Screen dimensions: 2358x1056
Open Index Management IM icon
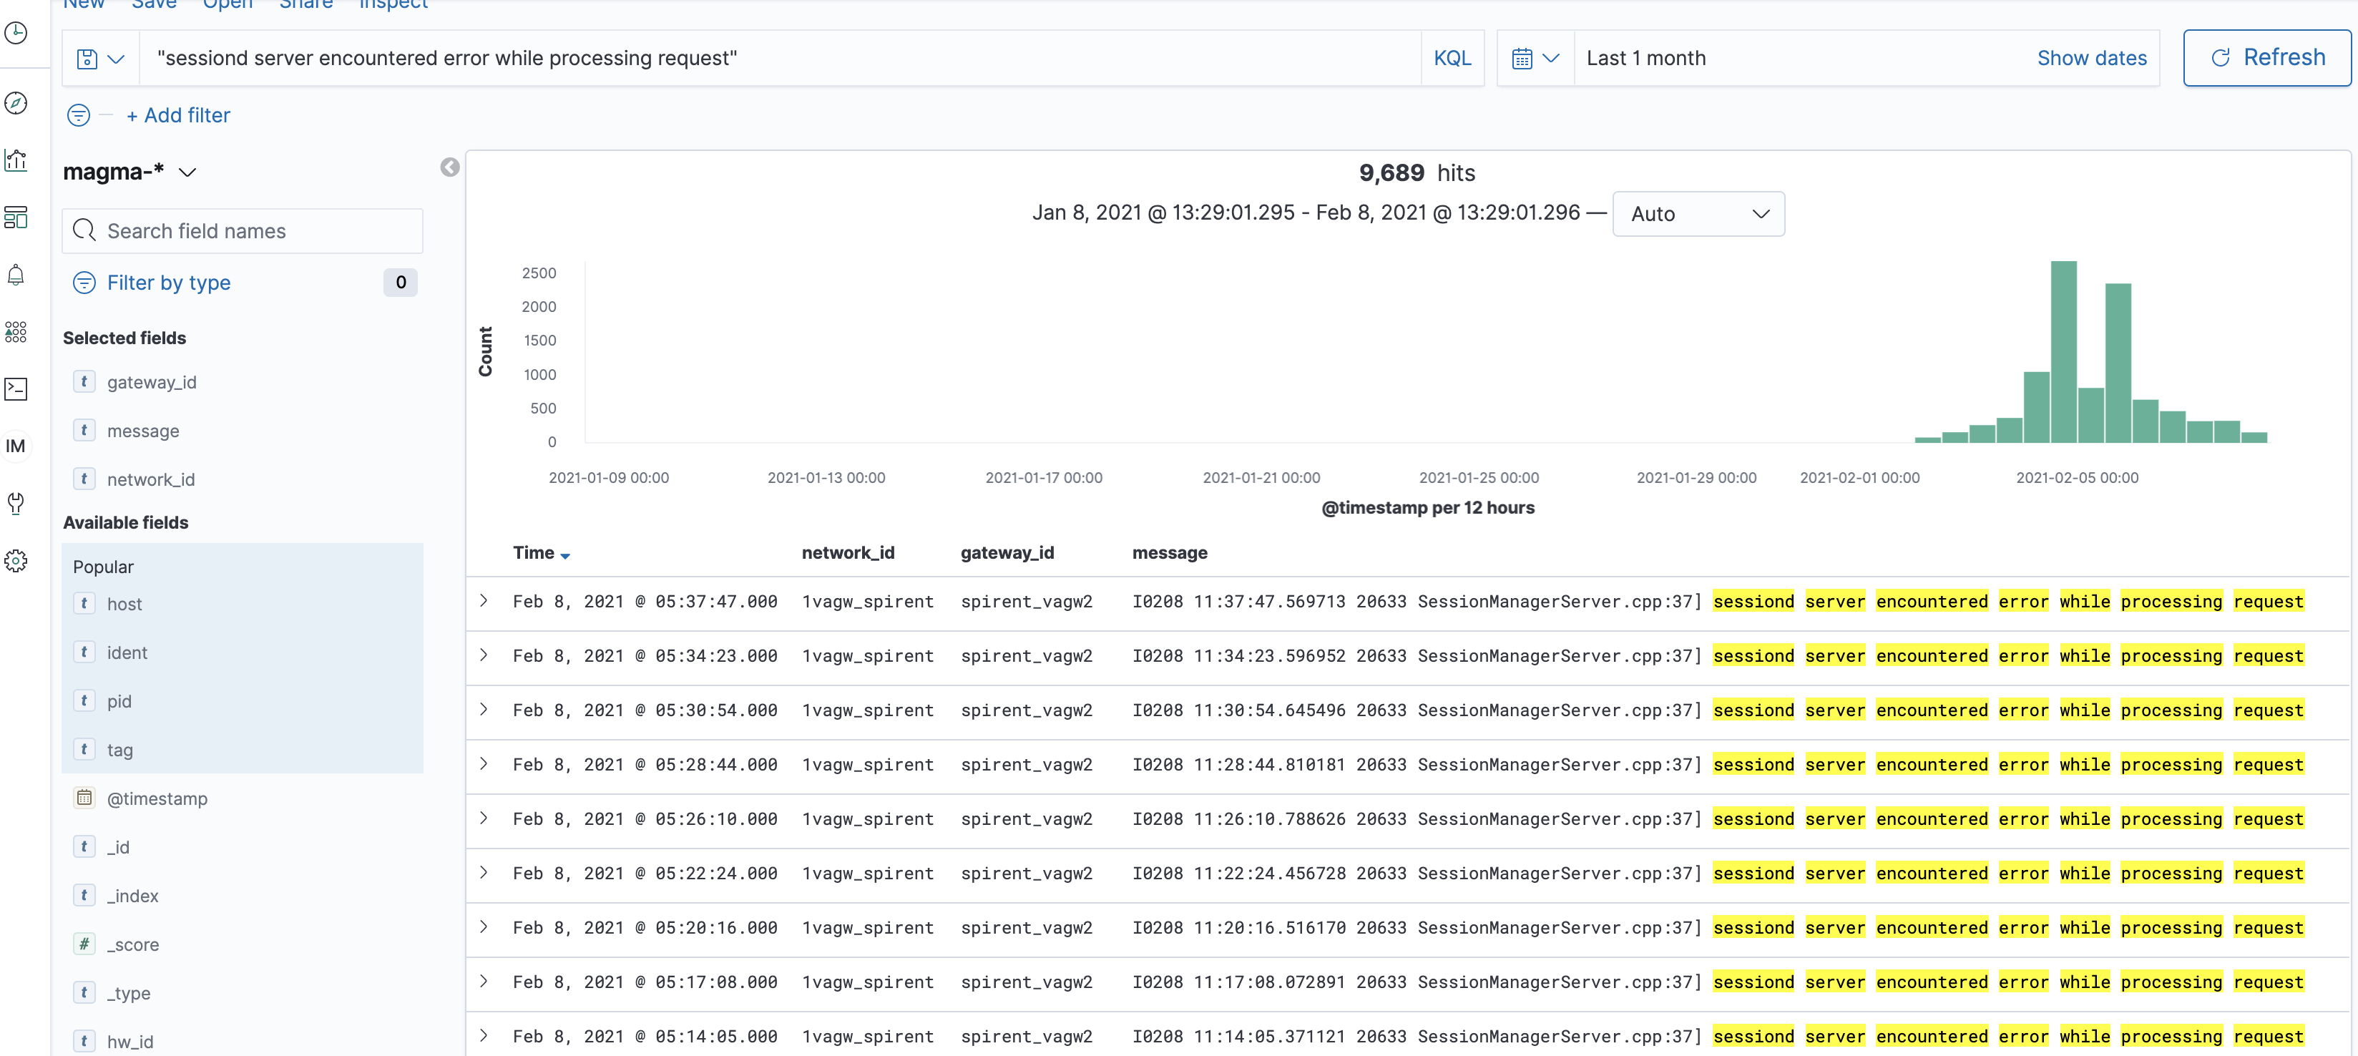(x=16, y=446)
